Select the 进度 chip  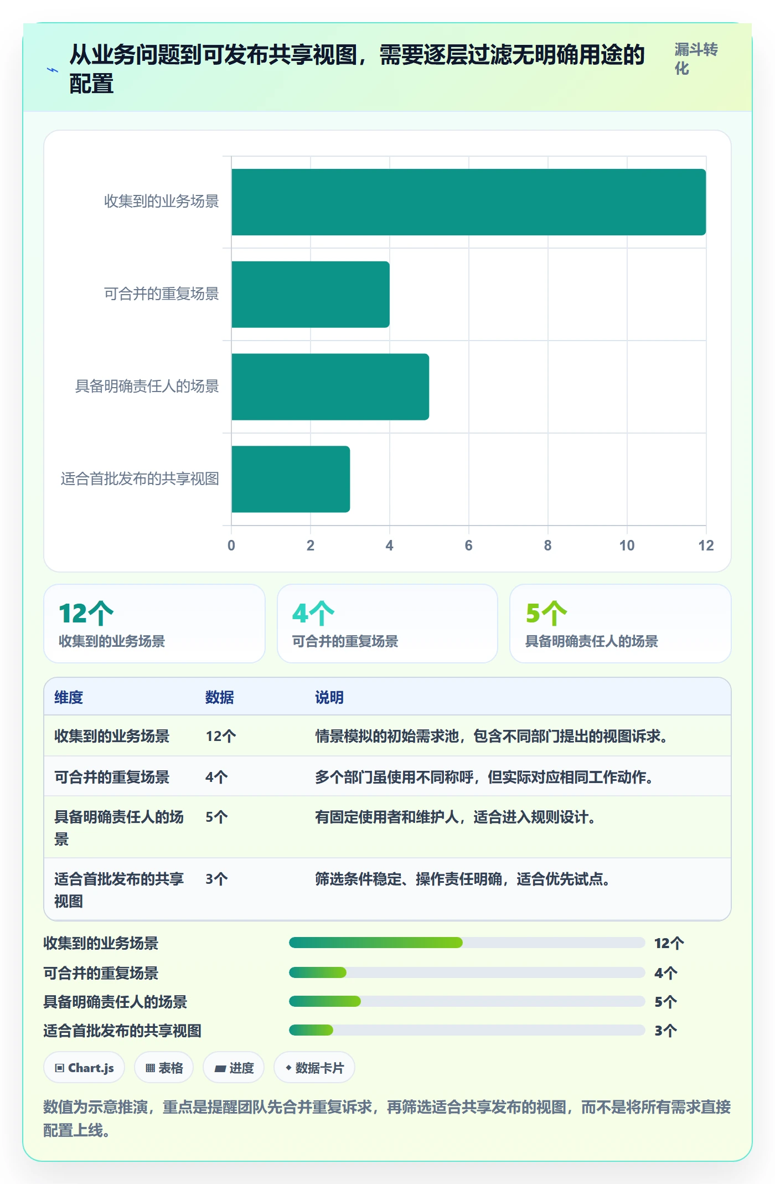[x=234, y=1068]
